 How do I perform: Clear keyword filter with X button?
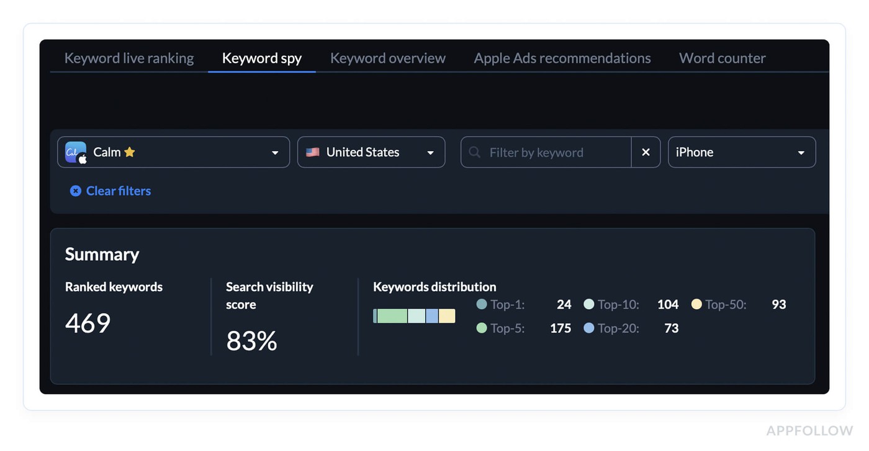tap(646, 152)
